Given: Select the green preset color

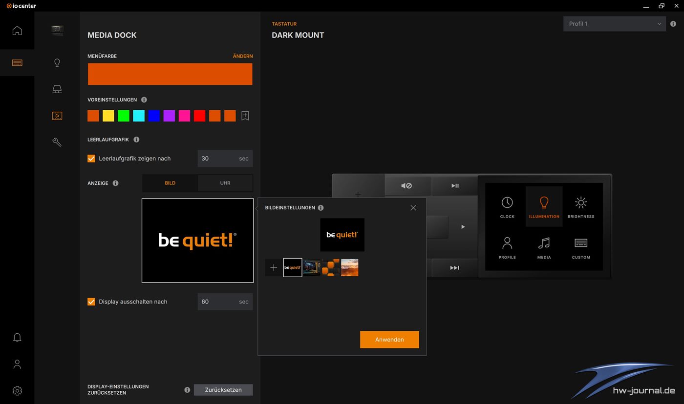Looking at the screenshot, I should click(x=124, y=116).
